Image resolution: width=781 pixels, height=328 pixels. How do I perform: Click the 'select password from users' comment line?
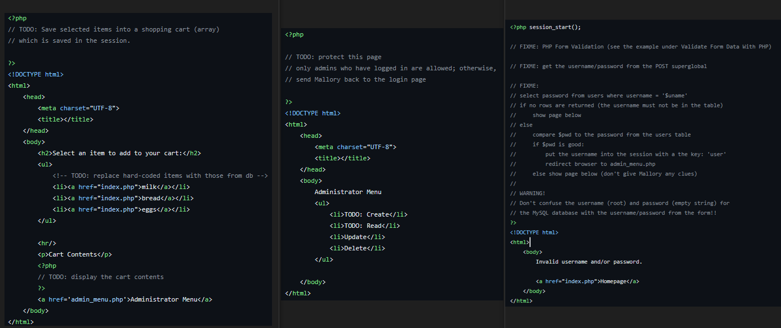(599, 96)
